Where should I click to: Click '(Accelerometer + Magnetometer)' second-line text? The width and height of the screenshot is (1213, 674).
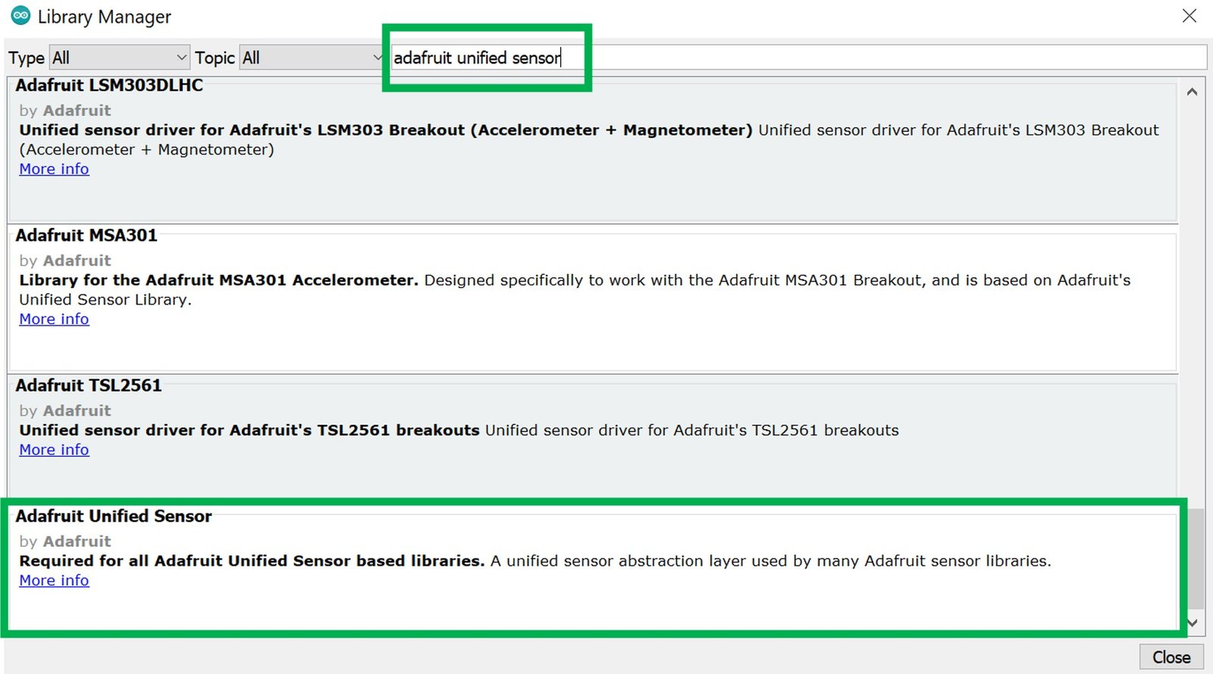click(x=146, y=150)
